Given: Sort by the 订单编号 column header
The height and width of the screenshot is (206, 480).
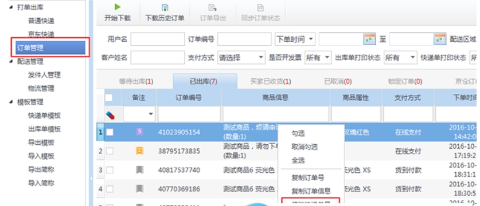Looking at the screenshot, I should click(189, 98).
